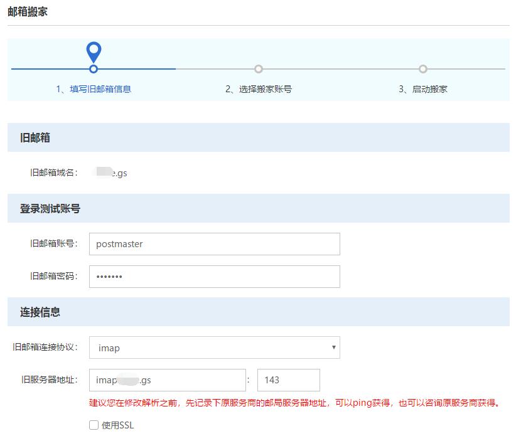Click the '旧邮箱域名:' label
Viewport: 516px width, 441px height.
click(x=54, y=173)
